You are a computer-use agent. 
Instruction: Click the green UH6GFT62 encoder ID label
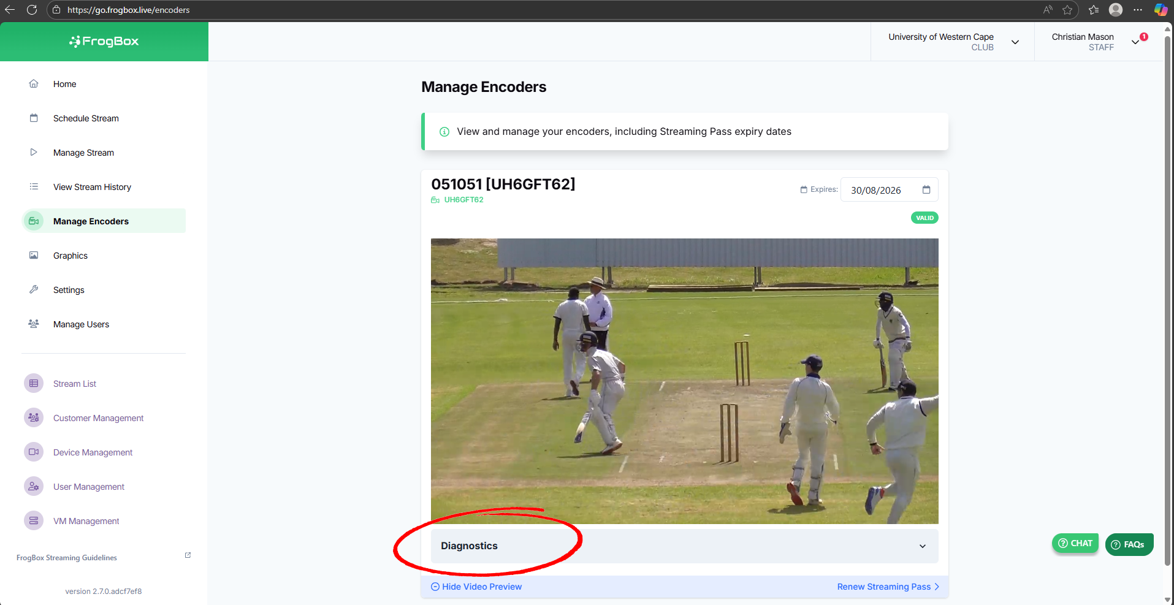point(463,200)
